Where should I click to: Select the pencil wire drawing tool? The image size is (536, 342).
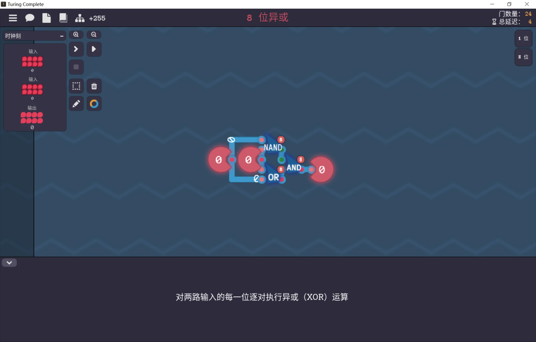pos(76,103)
